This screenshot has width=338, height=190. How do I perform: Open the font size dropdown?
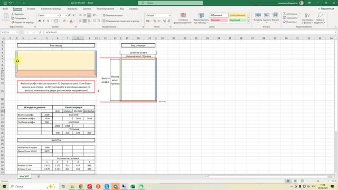pos(66,15)
